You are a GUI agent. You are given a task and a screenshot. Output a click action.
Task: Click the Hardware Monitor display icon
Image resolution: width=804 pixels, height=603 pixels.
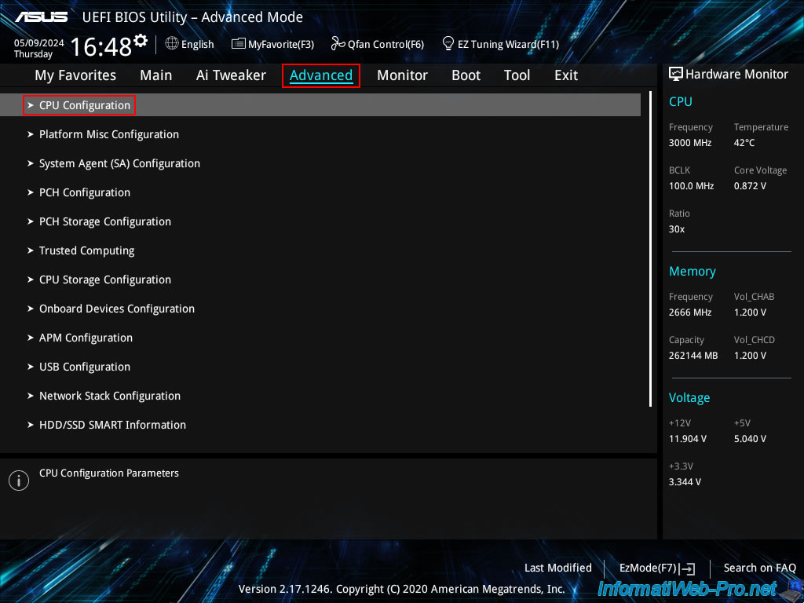(x=675, y=74)
